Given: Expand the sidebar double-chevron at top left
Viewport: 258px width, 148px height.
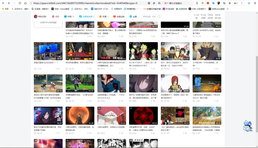Looking at the screenshot, I should coord(3,3).
